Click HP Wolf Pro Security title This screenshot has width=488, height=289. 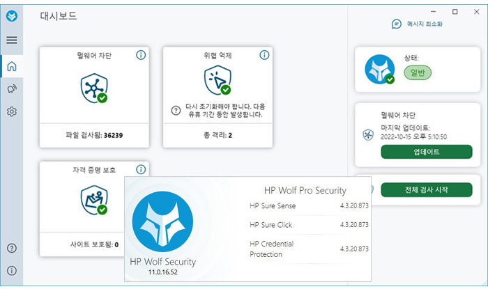click(x=305, y=190)
